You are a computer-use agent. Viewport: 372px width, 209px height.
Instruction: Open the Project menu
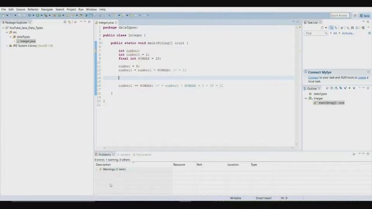tap(71, 9)
